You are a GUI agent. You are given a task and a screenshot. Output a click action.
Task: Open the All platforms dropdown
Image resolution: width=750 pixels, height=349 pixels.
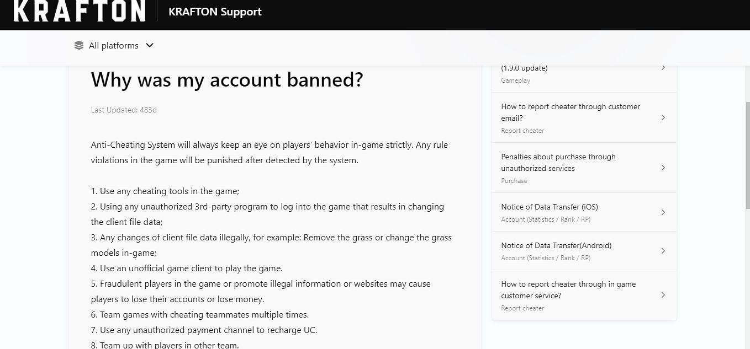[x=114, y=45]
